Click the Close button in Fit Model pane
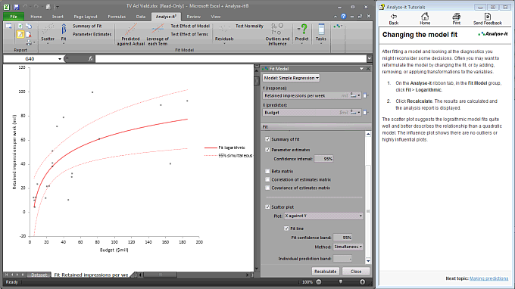Image resolution: width=515 pixels, height=289 pixels. click(x=356, y=272)
